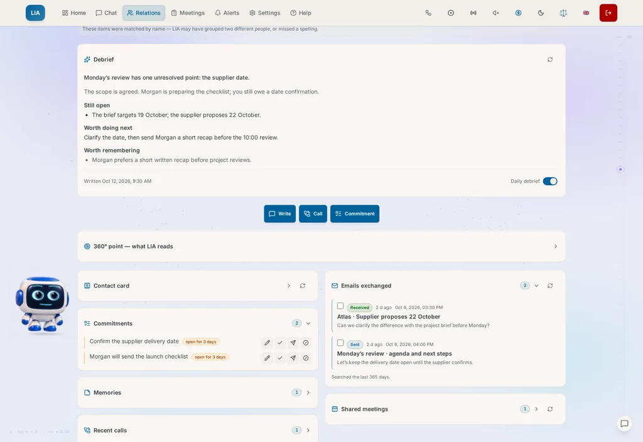Collapse the Emails exchanged section
Screen dimensions: 643x442
[x=536, y=286]
